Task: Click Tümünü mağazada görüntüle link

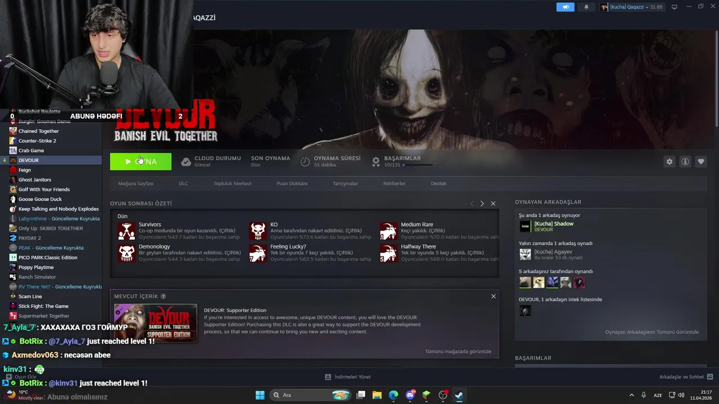Action: [458, 352]
